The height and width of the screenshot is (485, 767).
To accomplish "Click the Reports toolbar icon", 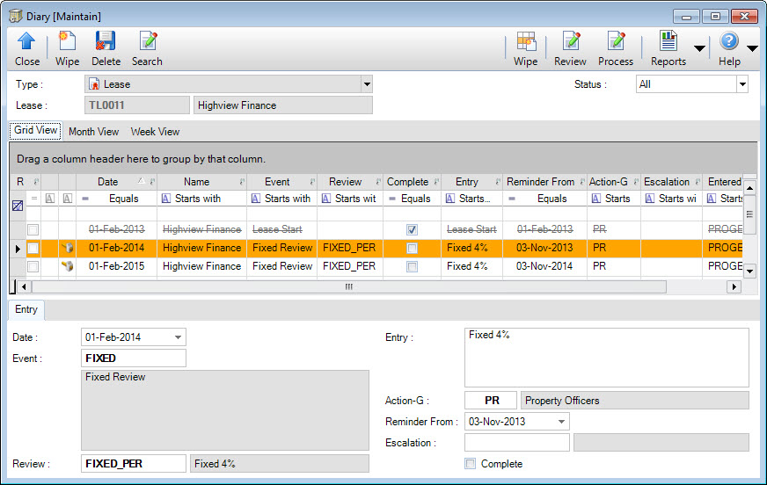I will click(x=668, y=41).
